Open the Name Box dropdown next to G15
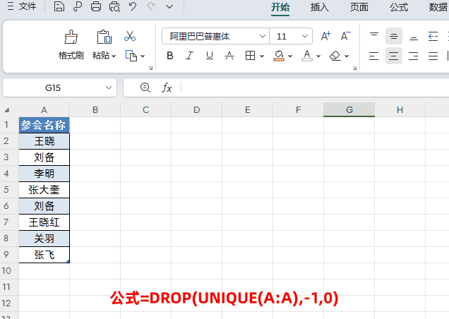Image resolution: width=449 pixels, height=319 pixels. pyautogui.click(x=109, y=88)
